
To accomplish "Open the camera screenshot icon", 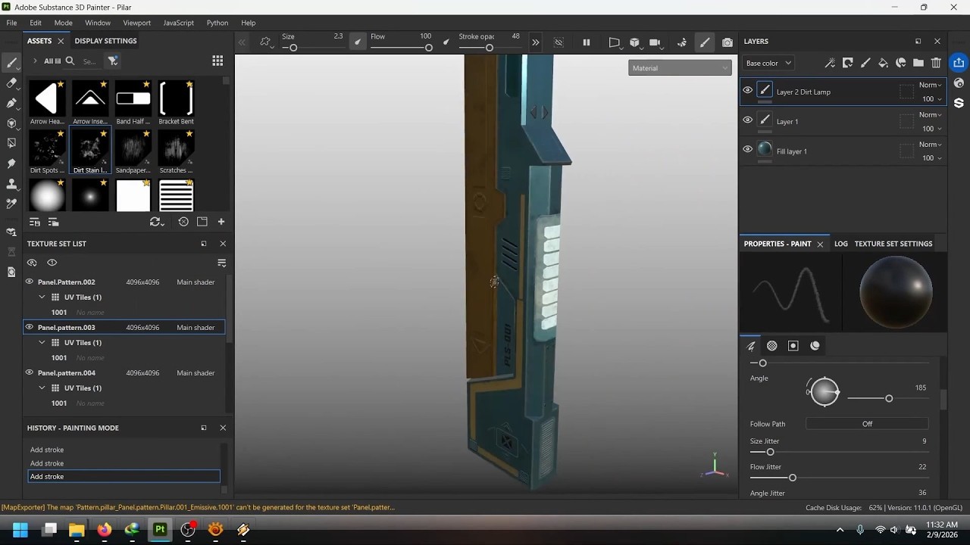I will 727,42.
